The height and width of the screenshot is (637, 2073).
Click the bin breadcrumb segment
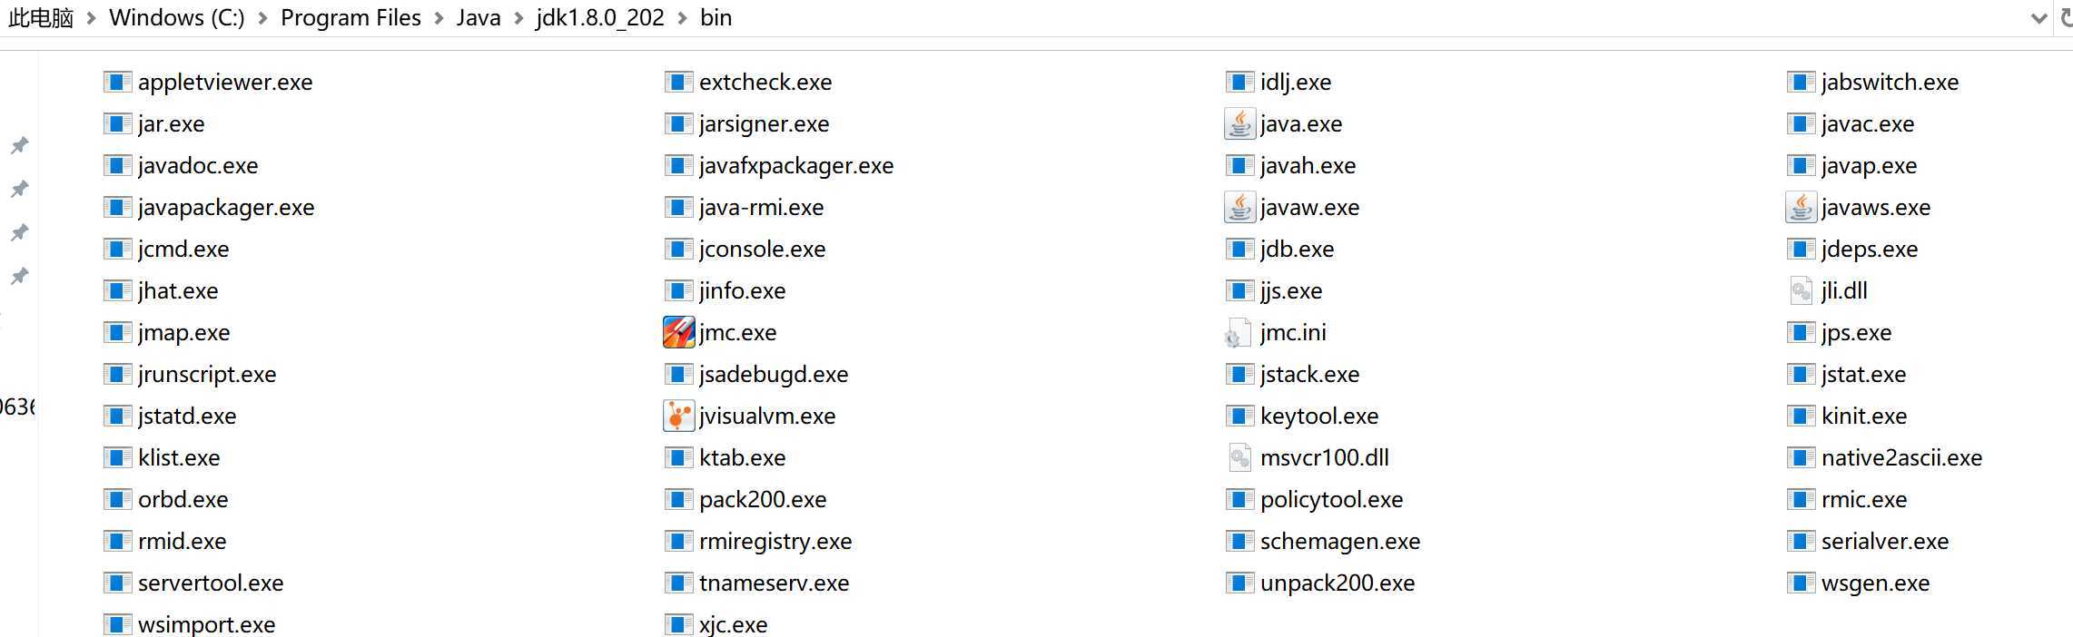(716, 17)
